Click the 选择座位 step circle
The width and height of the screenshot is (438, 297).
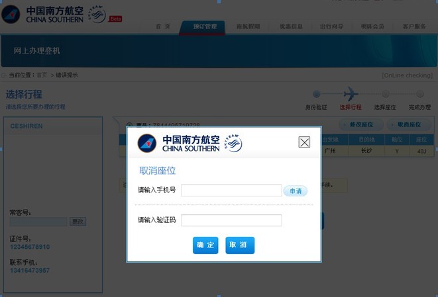pyautogui.click(x=386, y=94)
